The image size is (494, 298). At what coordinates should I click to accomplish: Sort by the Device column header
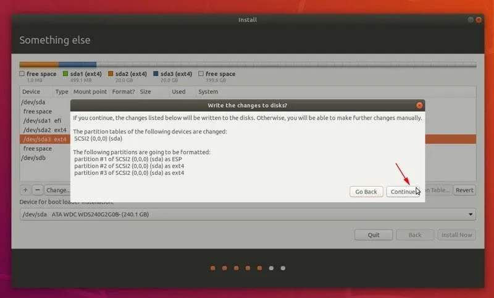pyautogui.click(x=31, y=92)
